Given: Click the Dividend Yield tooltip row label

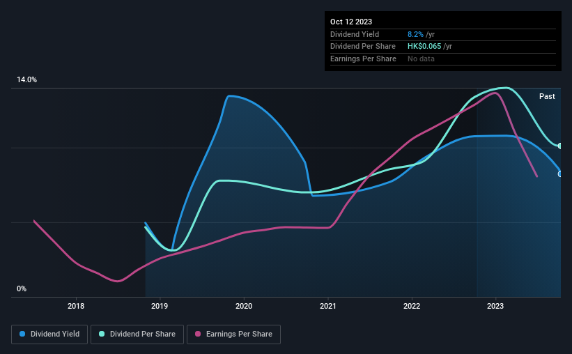Looking at the screenshot, I should coord(355,34).
